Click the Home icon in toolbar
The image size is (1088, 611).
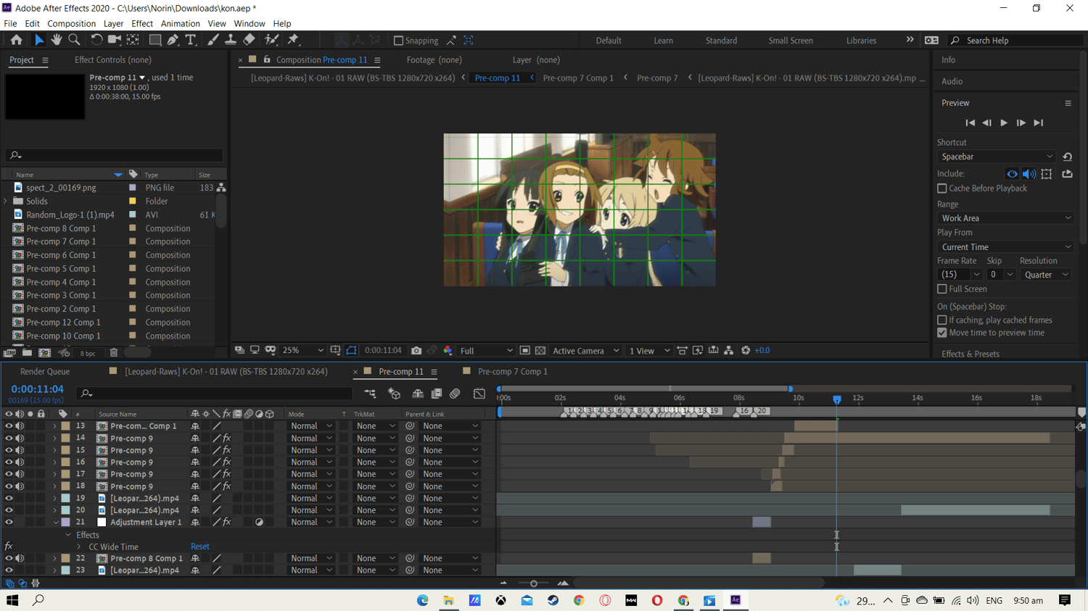[16, 40]
